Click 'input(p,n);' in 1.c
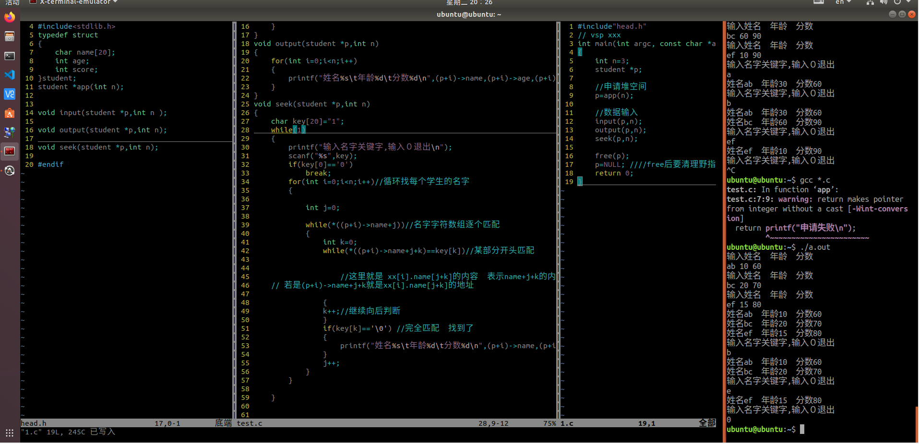The height and width of the screenshot is (444, 919). (619, 121)
